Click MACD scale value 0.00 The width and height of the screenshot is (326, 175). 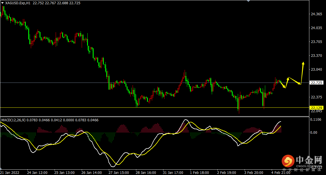pyautogui.click(x=314, y=132)
